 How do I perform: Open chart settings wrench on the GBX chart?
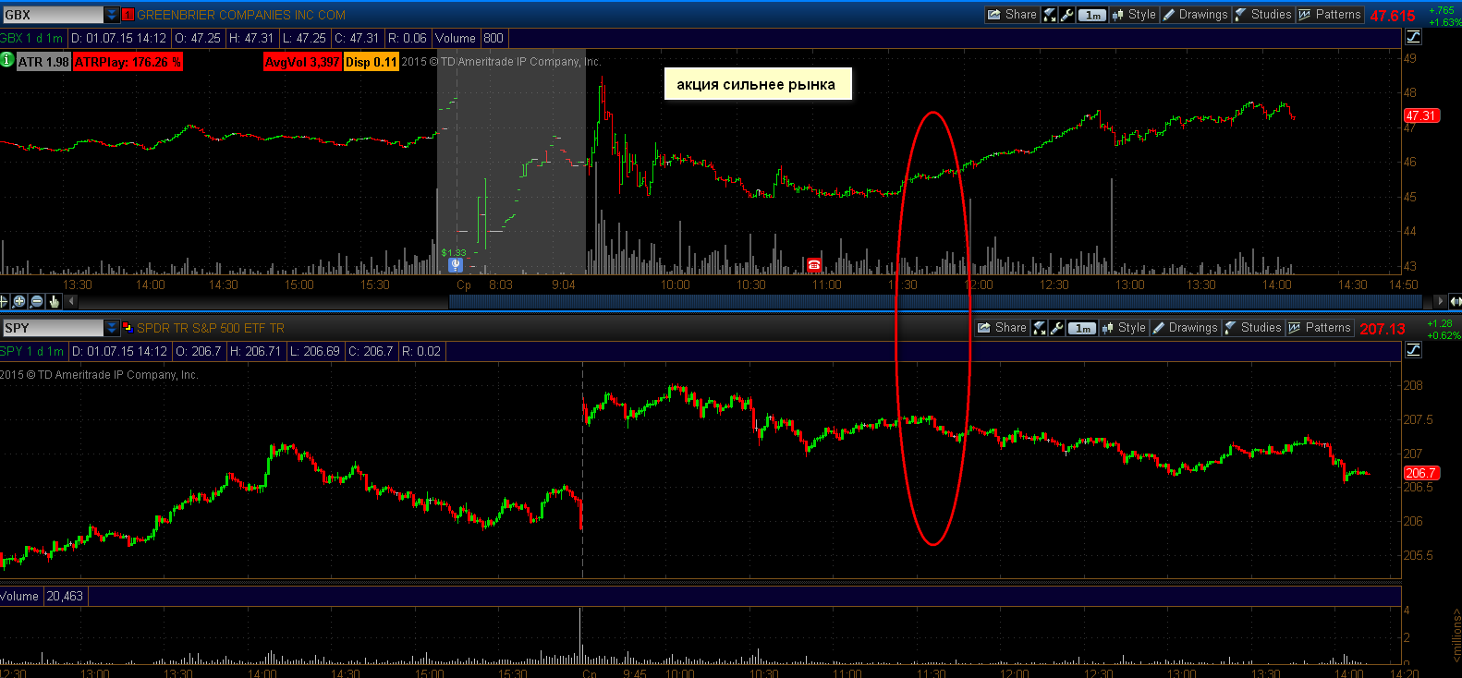[1066, 15]
